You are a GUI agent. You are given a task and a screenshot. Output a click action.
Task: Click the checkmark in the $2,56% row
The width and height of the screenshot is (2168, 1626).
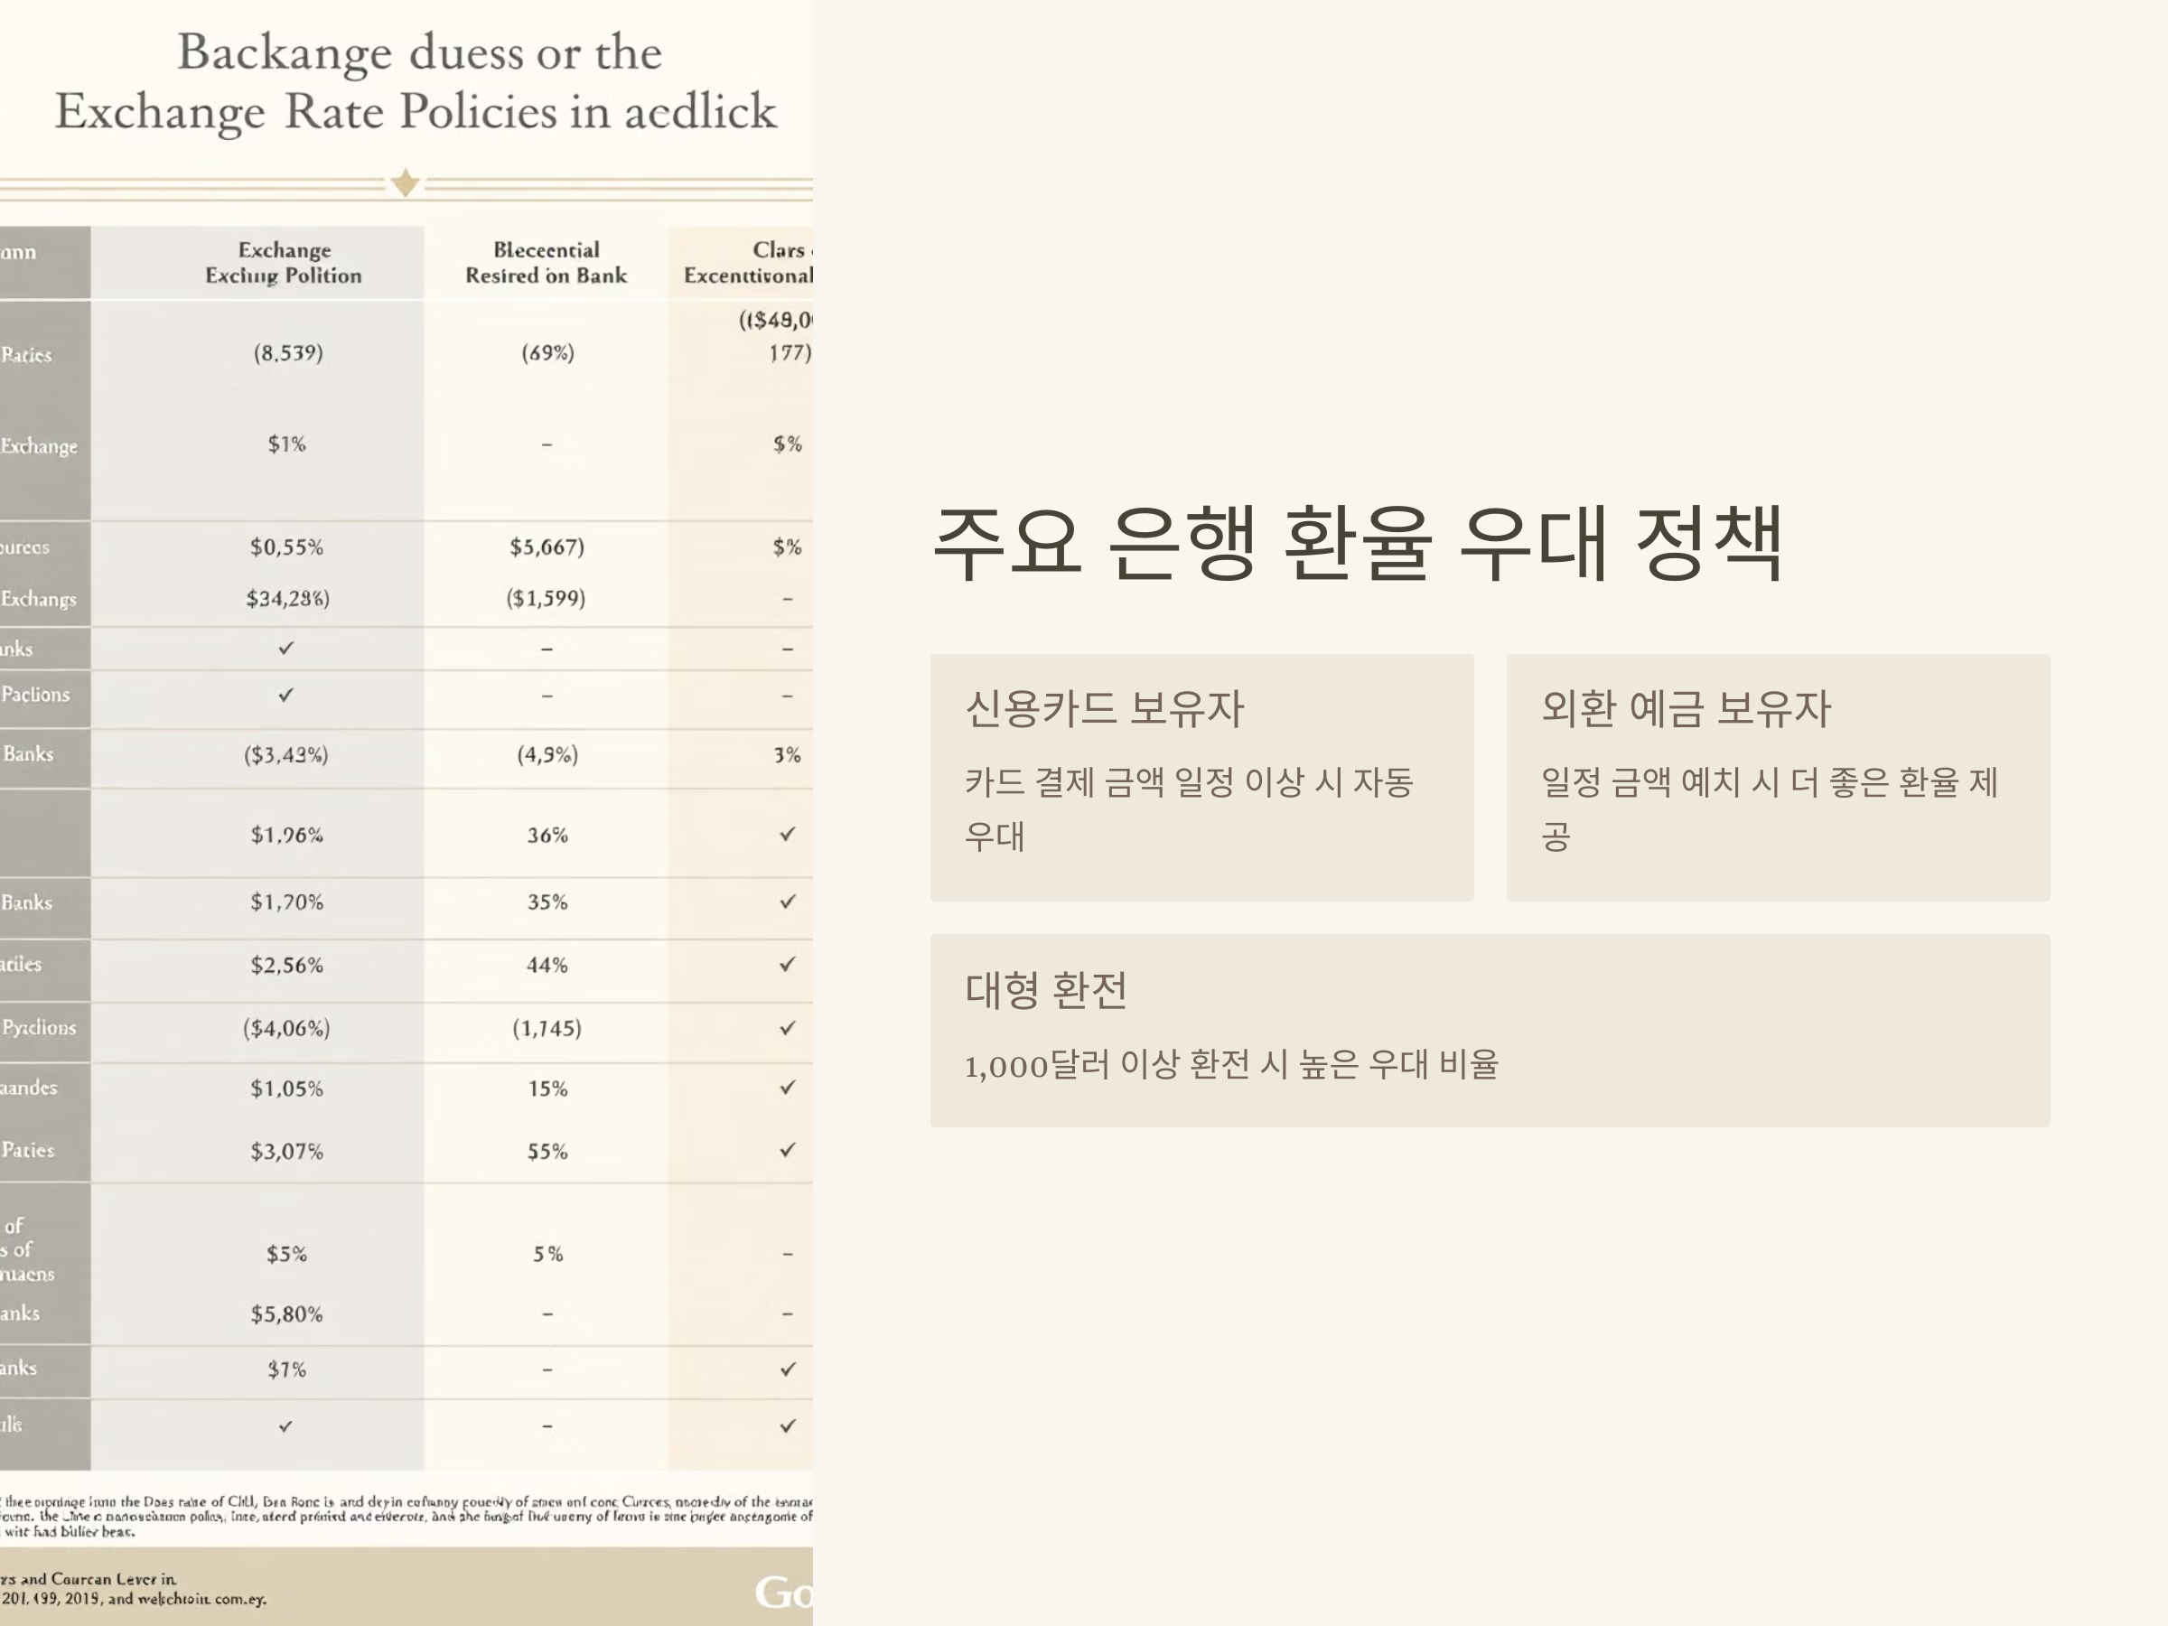tap(787, 965)
